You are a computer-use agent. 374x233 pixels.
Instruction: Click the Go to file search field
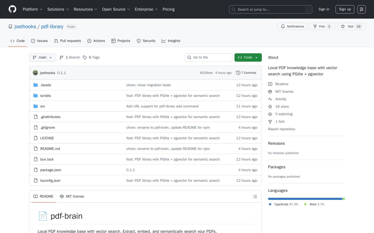pyautogui.click(x=209, y=57)
